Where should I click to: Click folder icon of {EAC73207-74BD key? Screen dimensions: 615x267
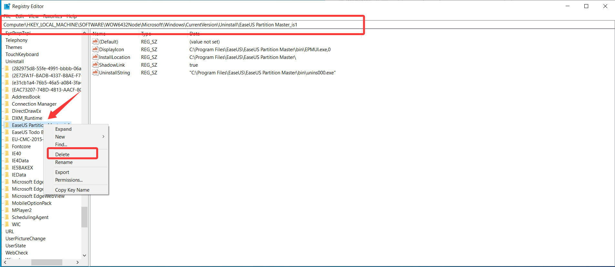click(7, 90)
